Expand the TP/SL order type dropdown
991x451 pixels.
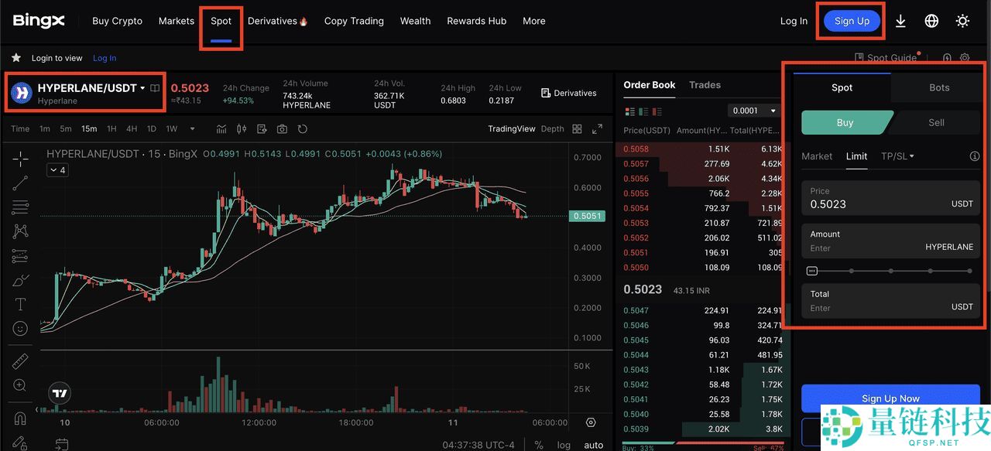(897, 155)
